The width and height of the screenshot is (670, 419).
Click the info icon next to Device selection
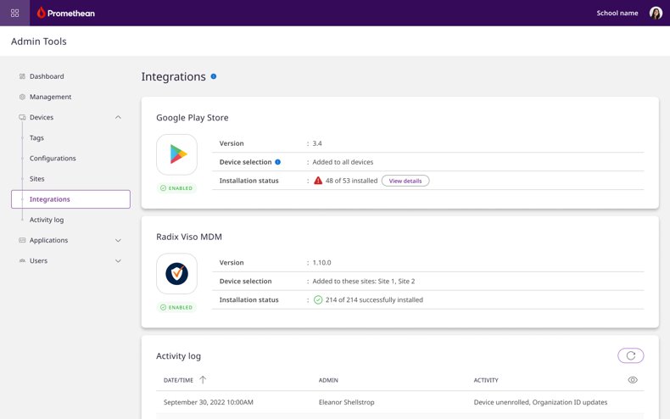(x=277, y=162)
